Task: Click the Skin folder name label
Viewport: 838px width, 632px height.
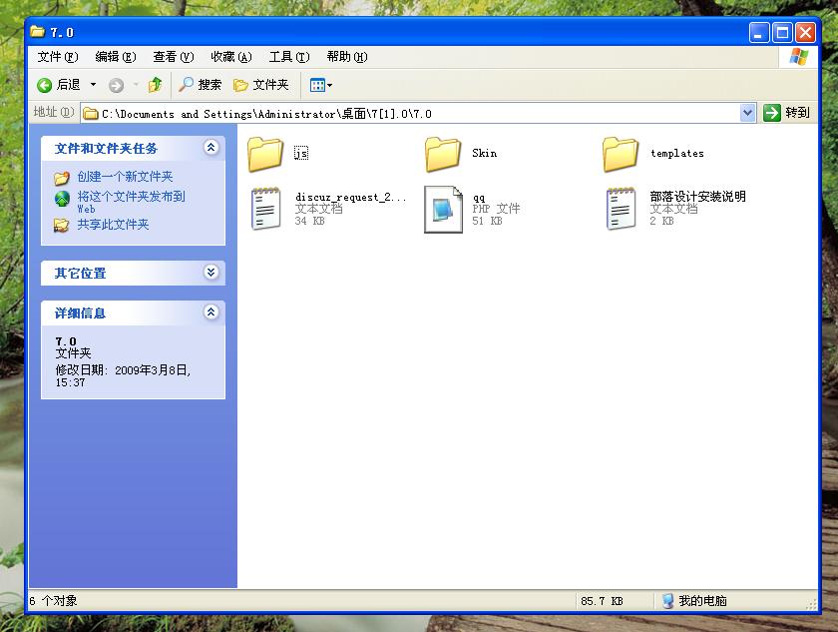Action: (x=484, y=153)
